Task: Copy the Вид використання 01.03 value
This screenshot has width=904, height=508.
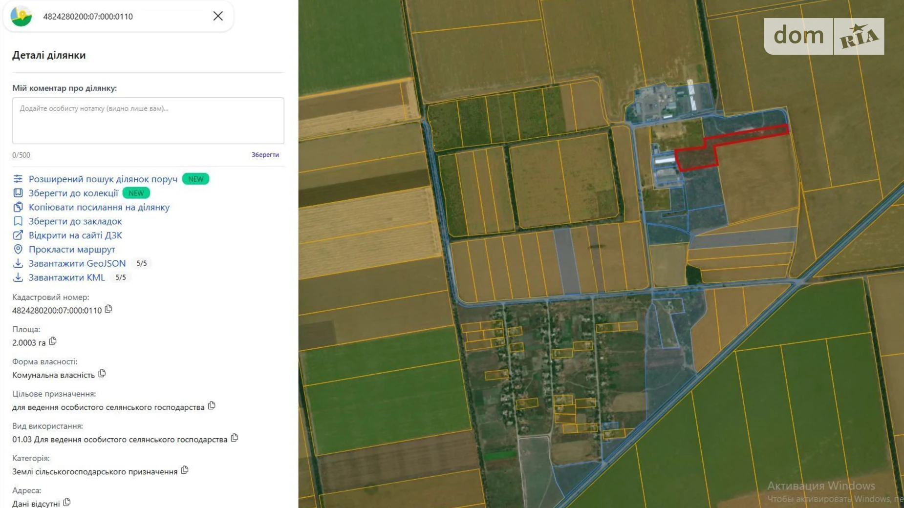Action: (235, 438)
